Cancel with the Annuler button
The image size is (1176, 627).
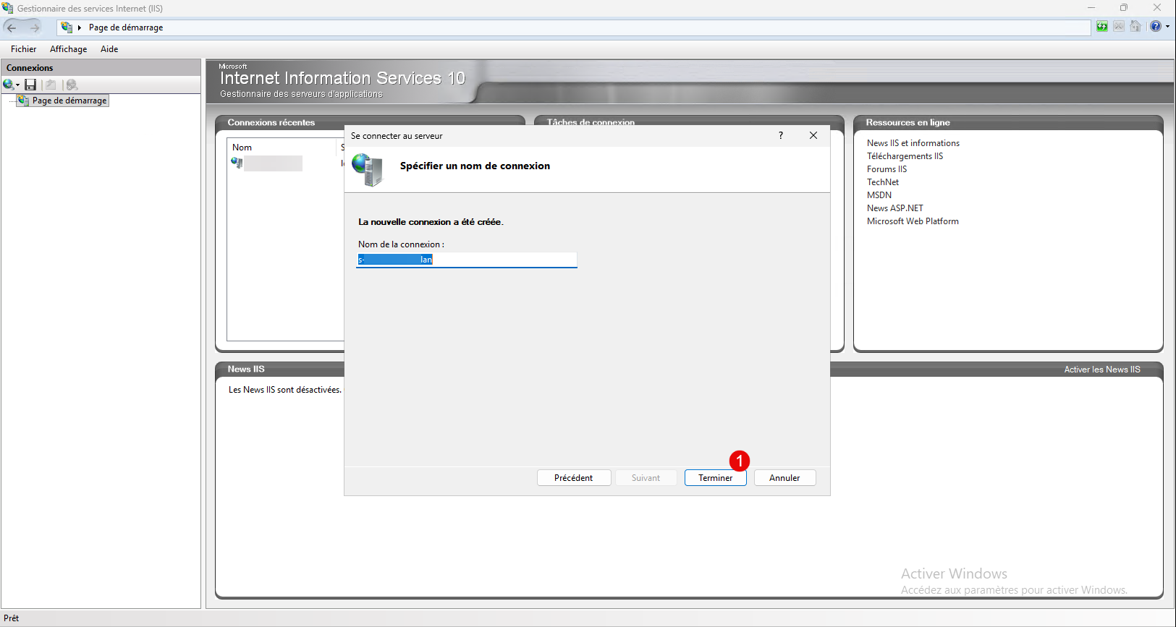tap(784, 478)
